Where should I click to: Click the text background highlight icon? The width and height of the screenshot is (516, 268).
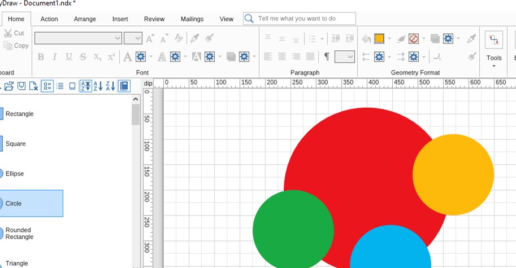(x=197, y=57)
